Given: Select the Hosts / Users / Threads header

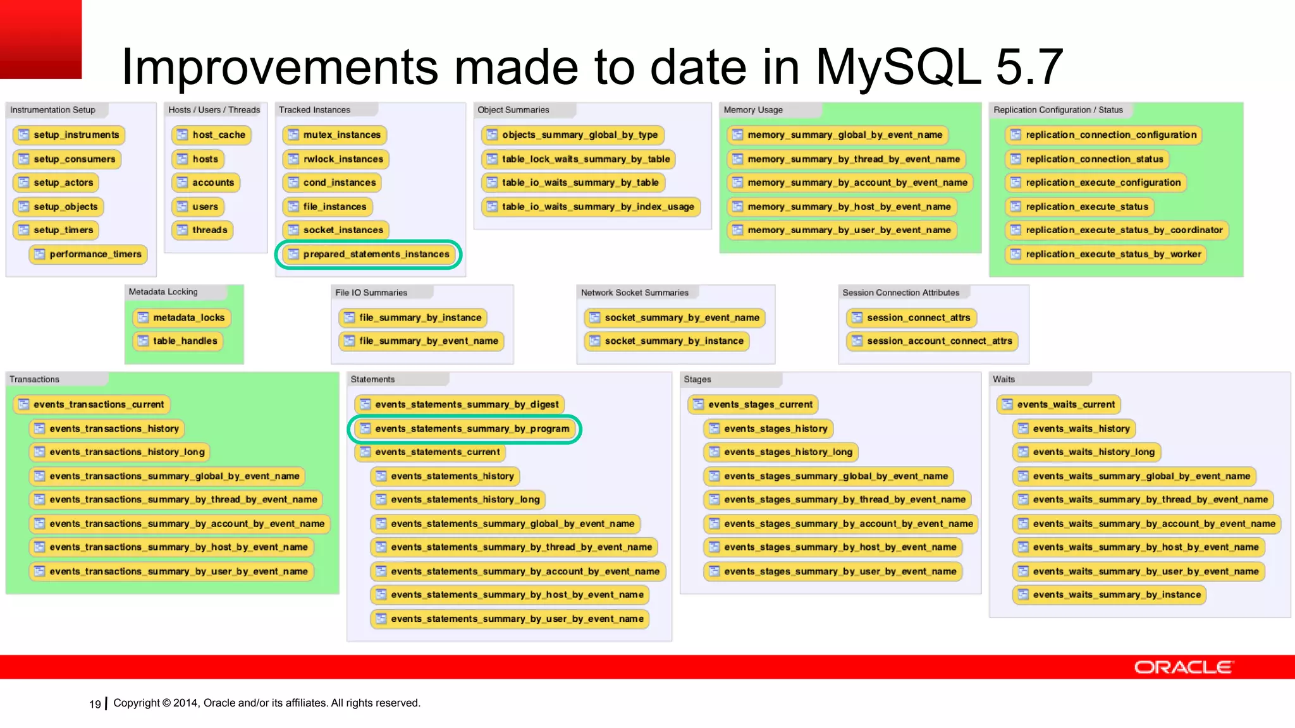Looking at the screenshot, I should tap(214, 110).
